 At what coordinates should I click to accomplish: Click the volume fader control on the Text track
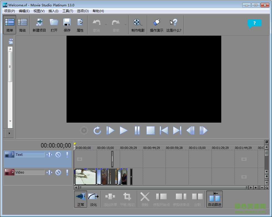tap(49, 154)
